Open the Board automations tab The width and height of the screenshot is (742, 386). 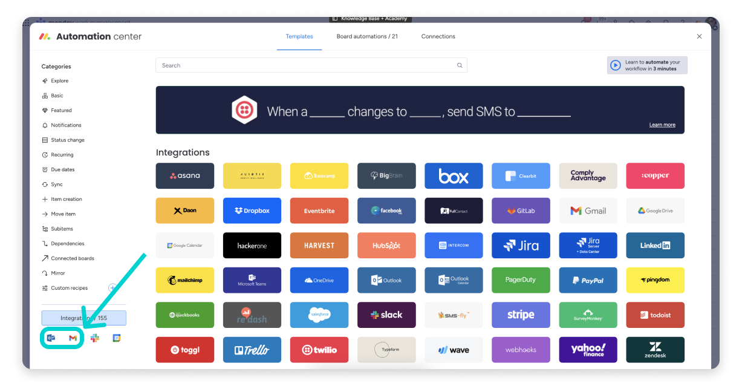(367, 36)
